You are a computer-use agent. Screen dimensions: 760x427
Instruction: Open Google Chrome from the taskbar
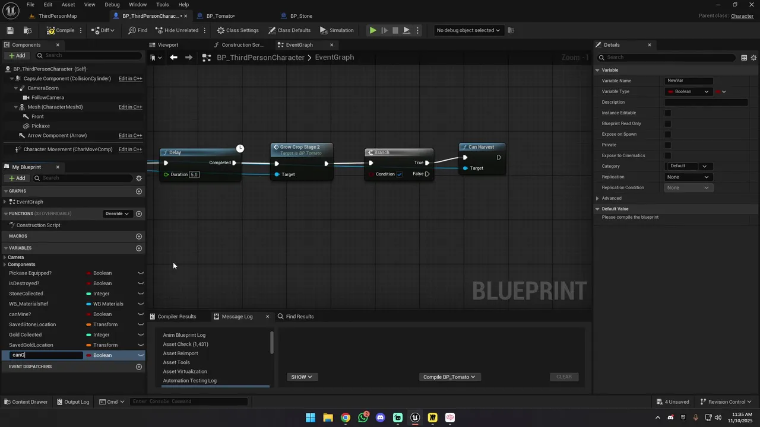pyautogui.click(x=346, y=418)
